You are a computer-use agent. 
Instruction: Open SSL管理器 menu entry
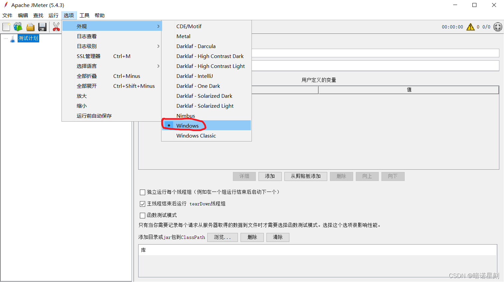(x=112, y=56)
